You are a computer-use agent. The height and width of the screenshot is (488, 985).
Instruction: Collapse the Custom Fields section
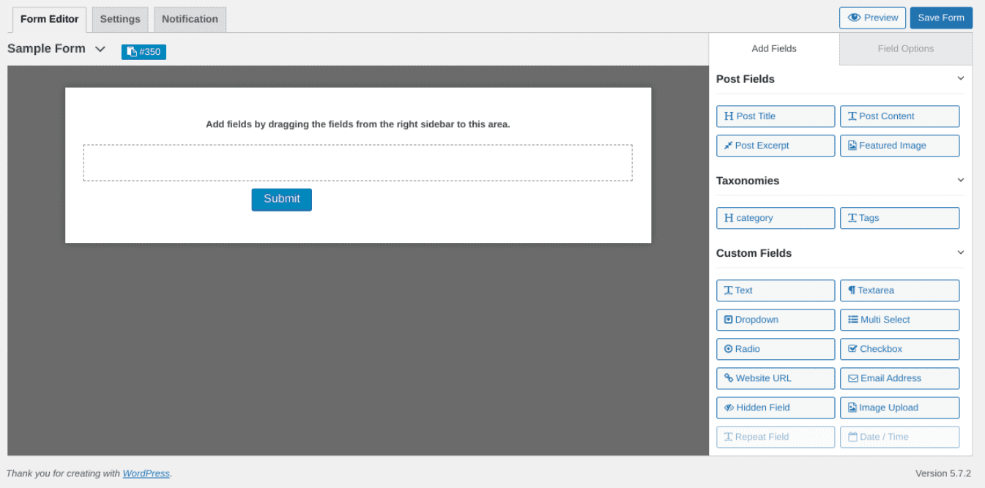pos(960,252)
